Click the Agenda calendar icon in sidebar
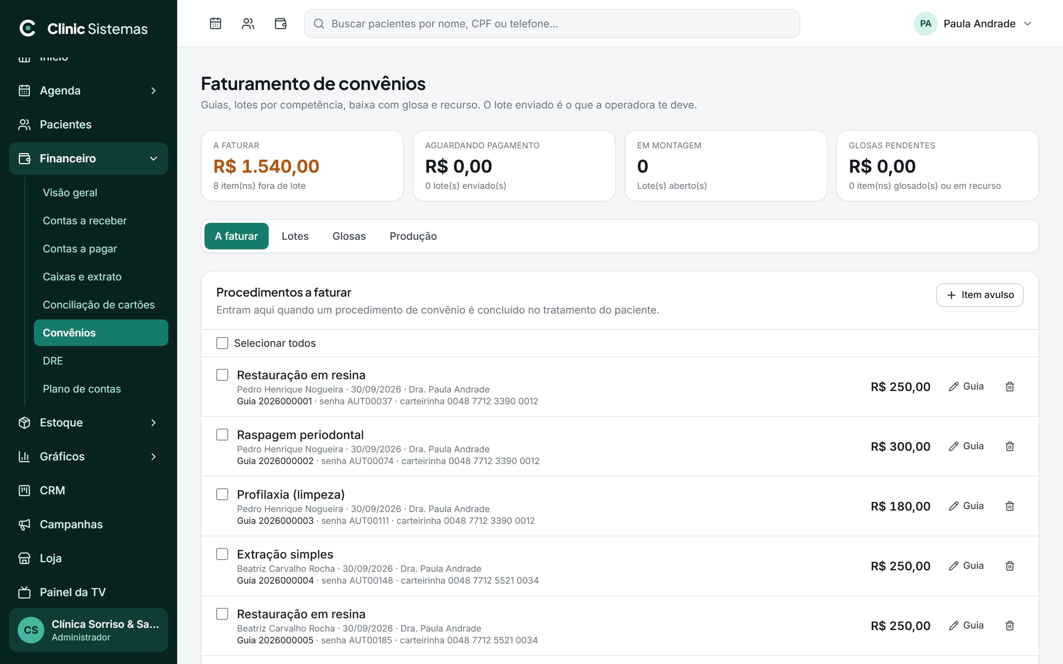The width and height of the screenshot is (1063, 664). pyautogui.click(x=24, y=90)
